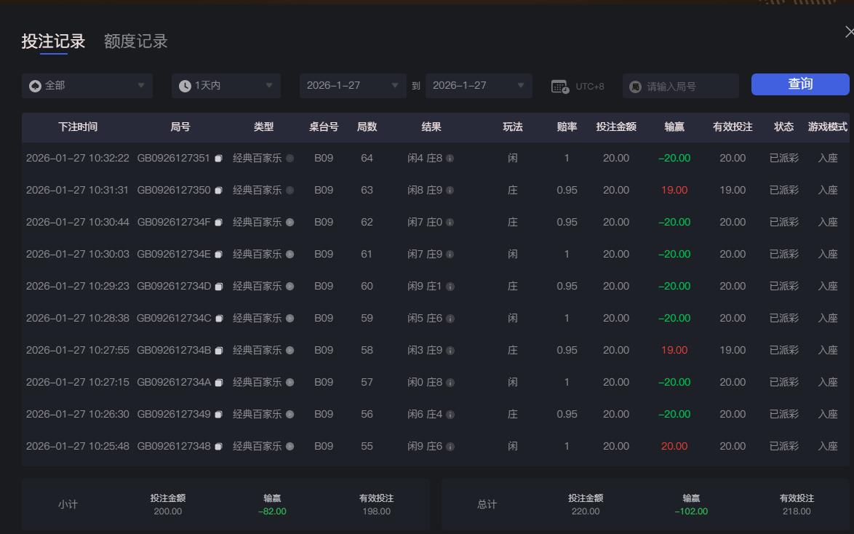Click the clock icon inside the 1天内 filter
Screen dimensions: 854x534
[185, 85]
